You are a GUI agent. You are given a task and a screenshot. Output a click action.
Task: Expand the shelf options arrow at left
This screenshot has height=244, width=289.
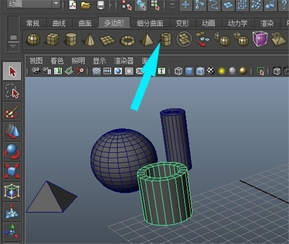tap(13, 45)
